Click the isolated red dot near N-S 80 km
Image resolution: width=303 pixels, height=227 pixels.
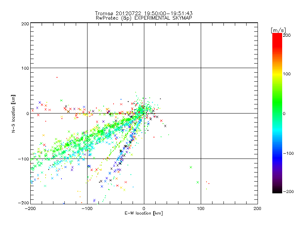[57, 78]
